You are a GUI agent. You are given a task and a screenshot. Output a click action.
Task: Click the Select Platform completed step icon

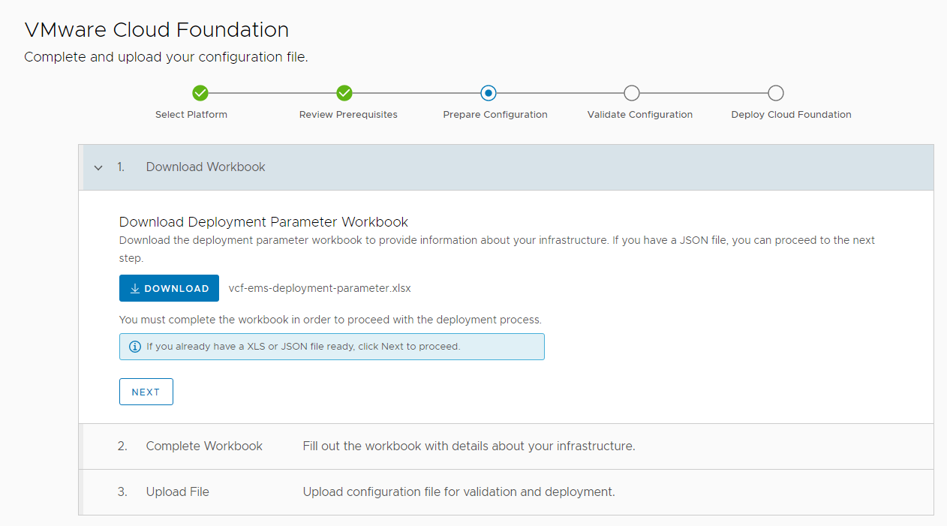(x=200, y=93)
